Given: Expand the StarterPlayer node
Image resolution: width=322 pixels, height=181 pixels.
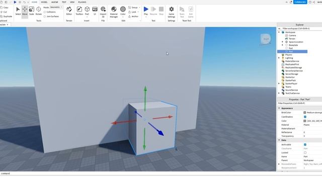Looking at the screenshot, I should pos(279,83).
